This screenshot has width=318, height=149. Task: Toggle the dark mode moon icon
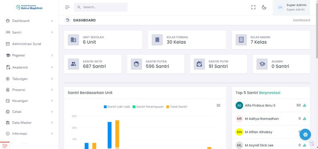click(264, 7)
